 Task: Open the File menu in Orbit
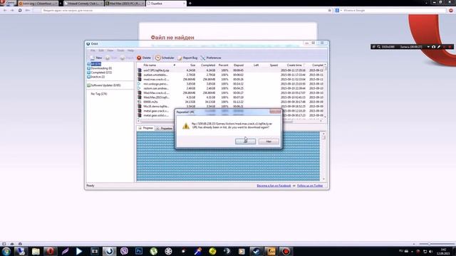pyautogui.click(x=93, y=50)
